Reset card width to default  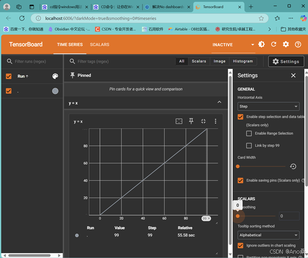coord(293,166)
